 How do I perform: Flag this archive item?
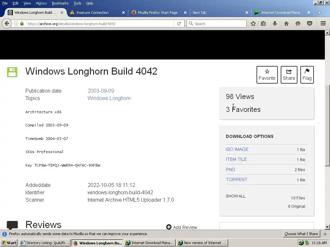point(307,75)
